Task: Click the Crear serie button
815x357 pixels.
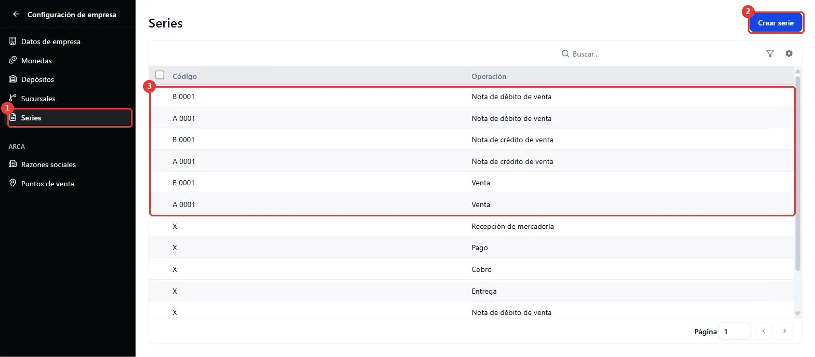Action: 775,23
